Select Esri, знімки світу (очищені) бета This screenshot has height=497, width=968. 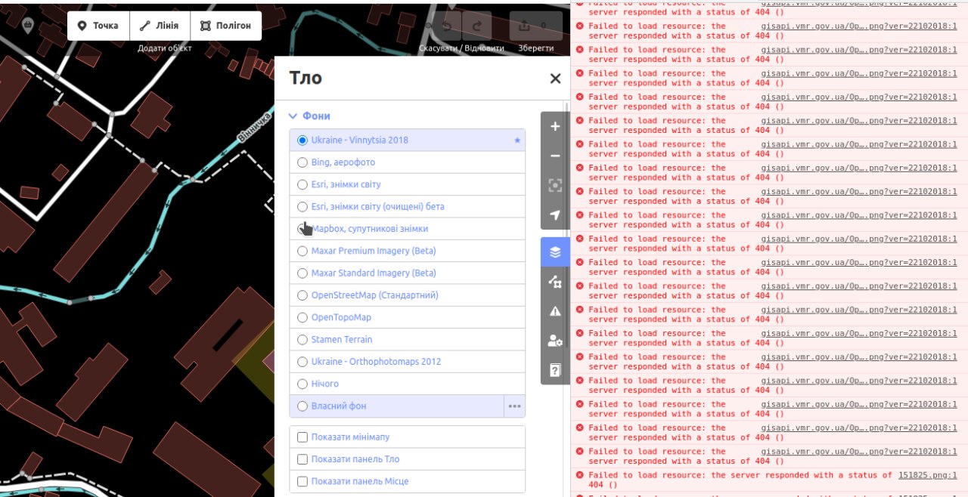[407, 206]
